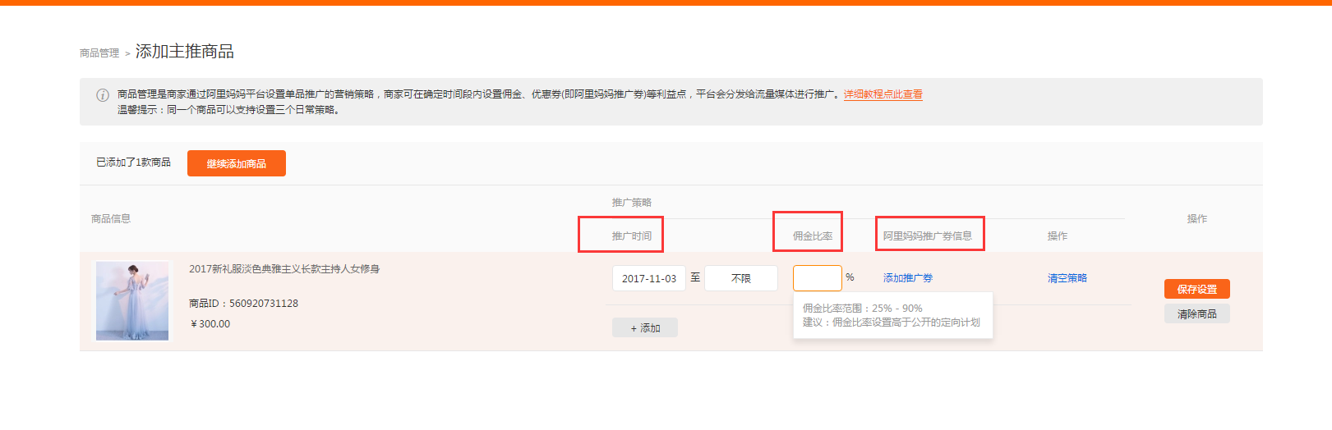Focus the commission rate percent input
The image size is (1332, 430).
[x=817, y=278]
